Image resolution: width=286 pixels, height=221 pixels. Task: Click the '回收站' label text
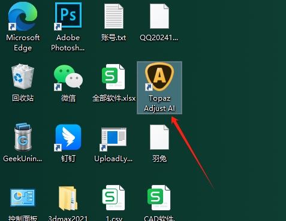point(23,98)
